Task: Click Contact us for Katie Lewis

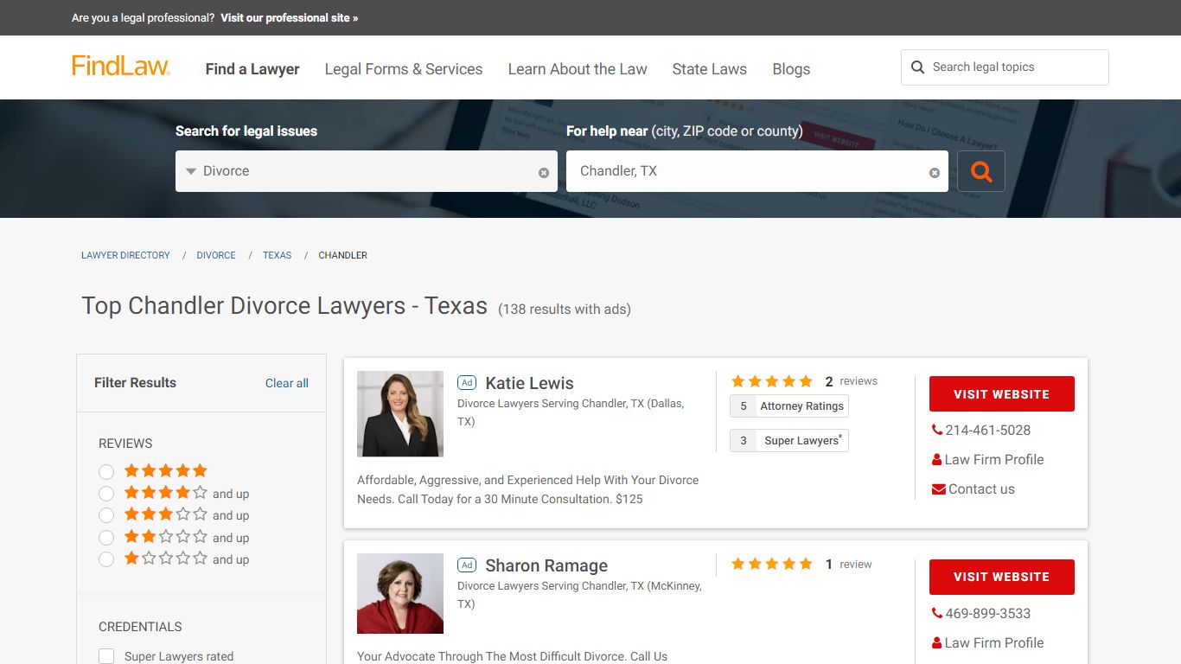Action: pos(981,488)
